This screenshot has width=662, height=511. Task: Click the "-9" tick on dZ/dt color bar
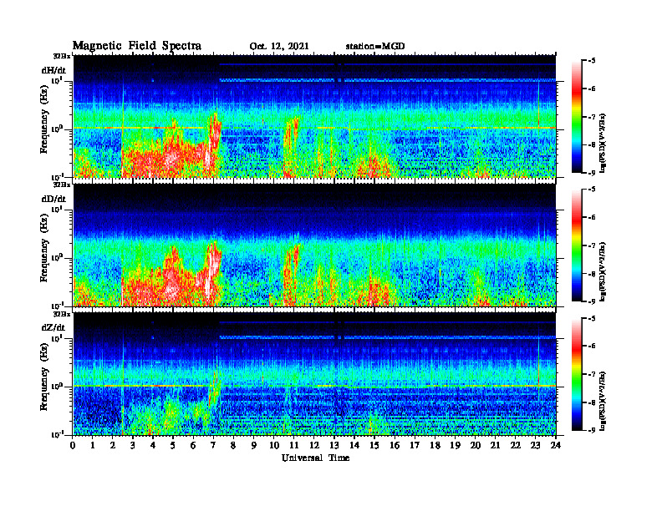click(x=592, y=431)
